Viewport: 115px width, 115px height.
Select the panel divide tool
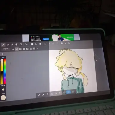coord(62,43)
